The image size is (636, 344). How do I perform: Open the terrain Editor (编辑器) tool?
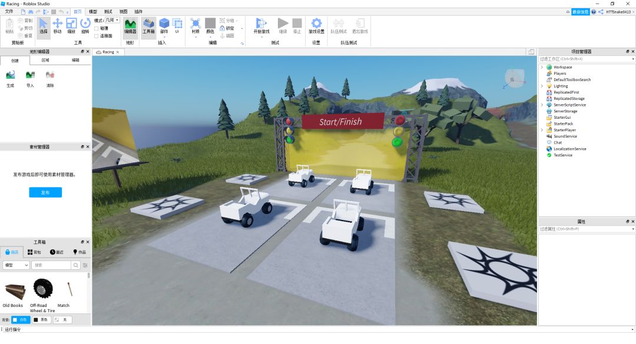point(130,25)
